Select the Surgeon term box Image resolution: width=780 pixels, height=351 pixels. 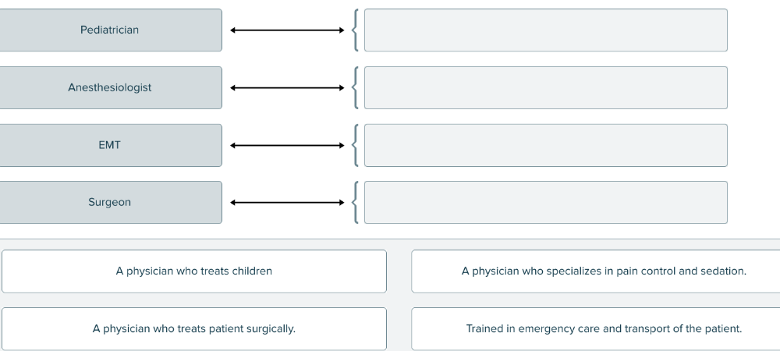110,203
